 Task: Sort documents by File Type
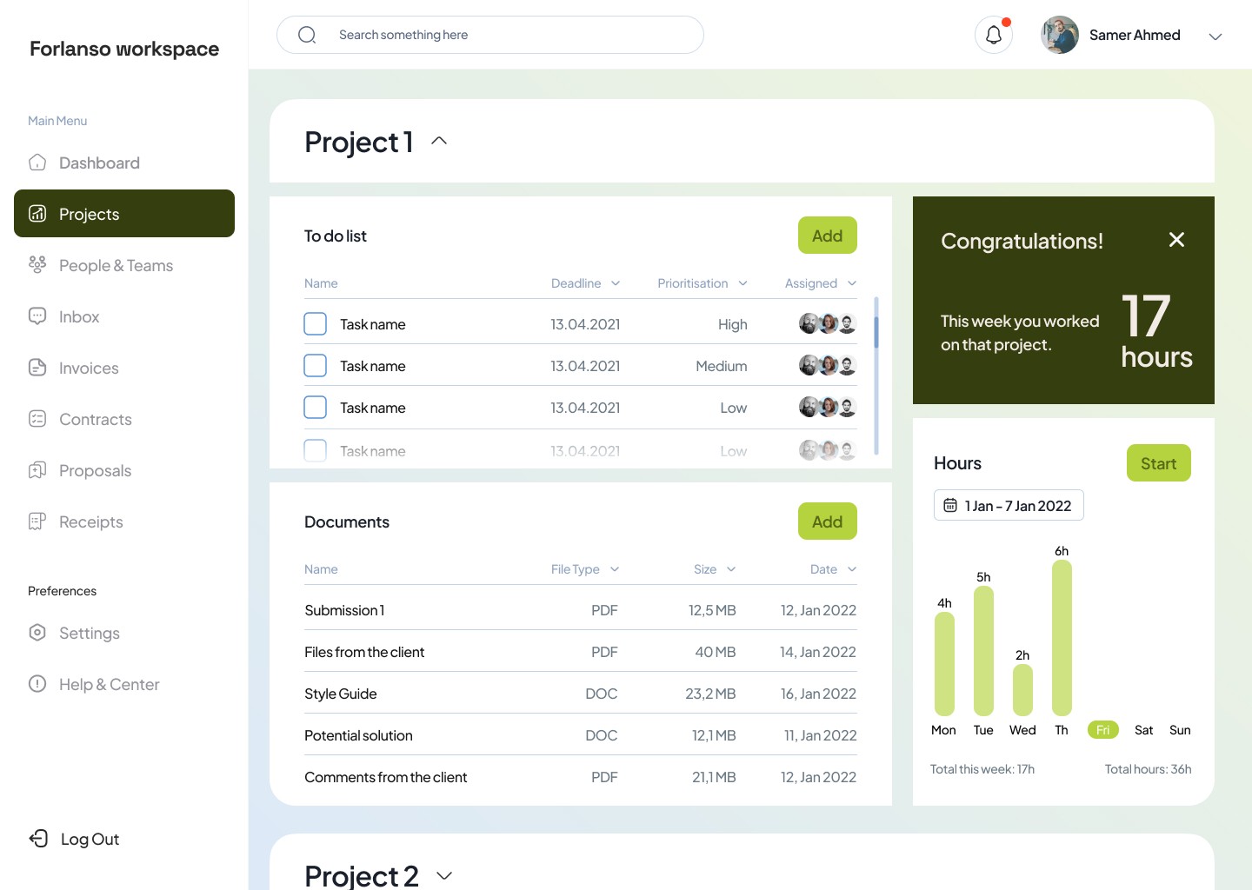[x=585, y=569]
